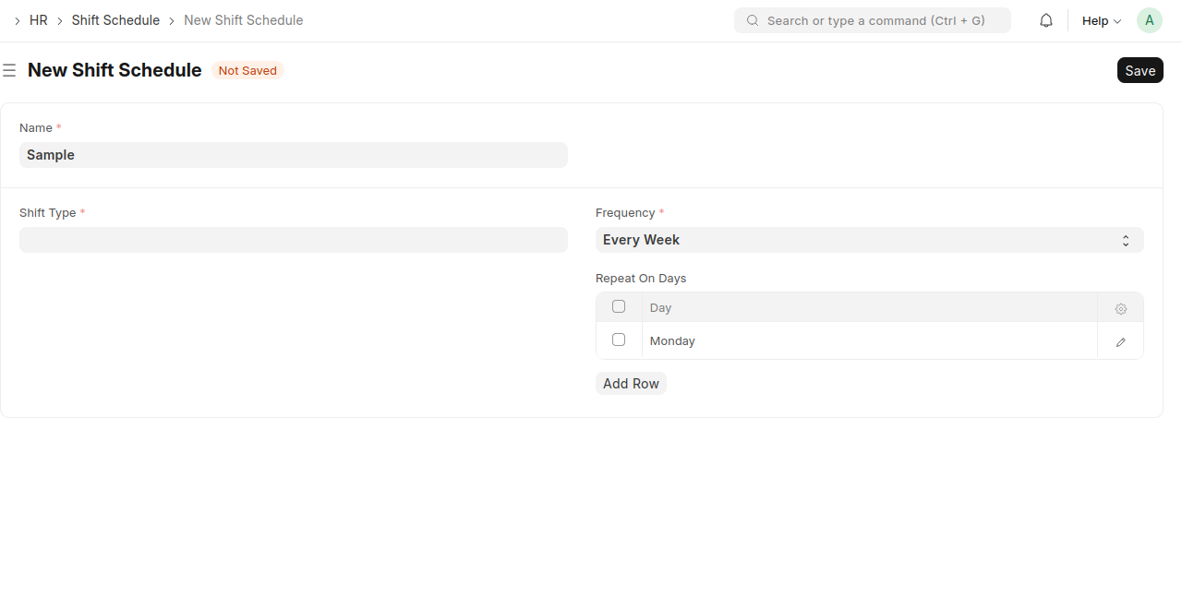Click the magnifier icon in the search bar
This screenshot has height=596, width=1182.
click(x=753, y=20)
